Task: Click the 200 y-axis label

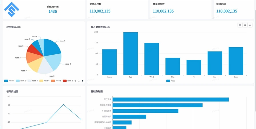Action: coord(96,32)
